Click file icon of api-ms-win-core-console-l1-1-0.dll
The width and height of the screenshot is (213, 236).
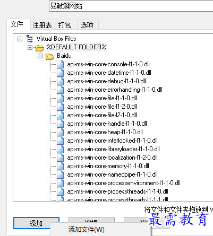pos(61,64)
